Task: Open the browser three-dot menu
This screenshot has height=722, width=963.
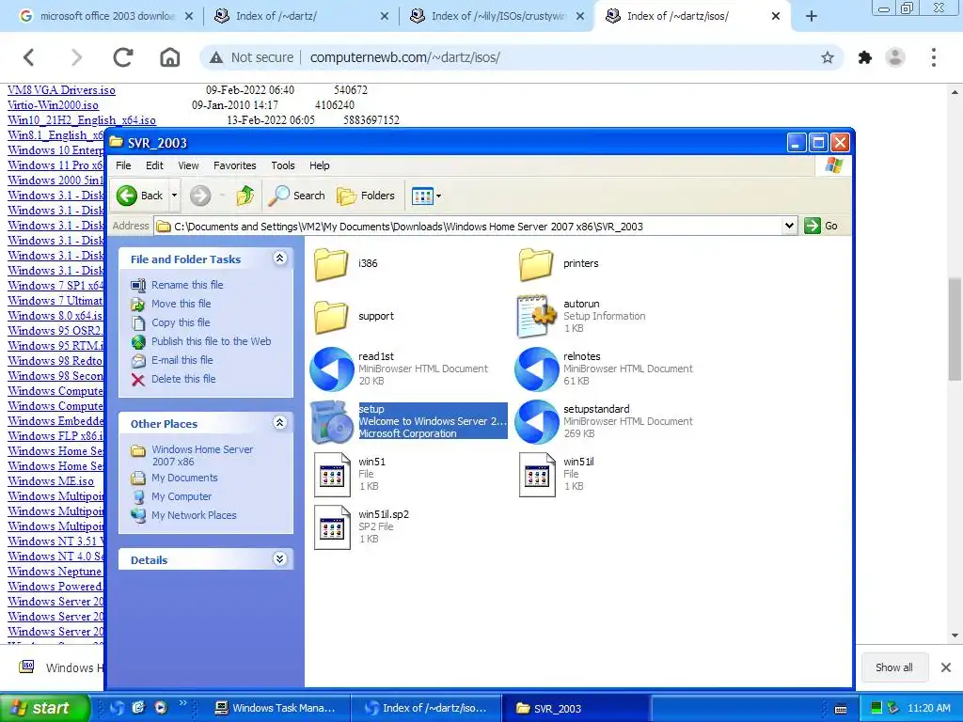Action: (x=934, y=57)
